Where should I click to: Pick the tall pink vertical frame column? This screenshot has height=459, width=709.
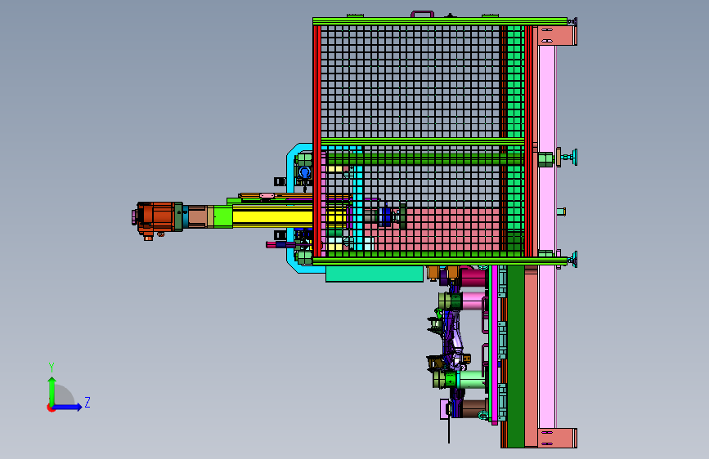pos(546,235)
